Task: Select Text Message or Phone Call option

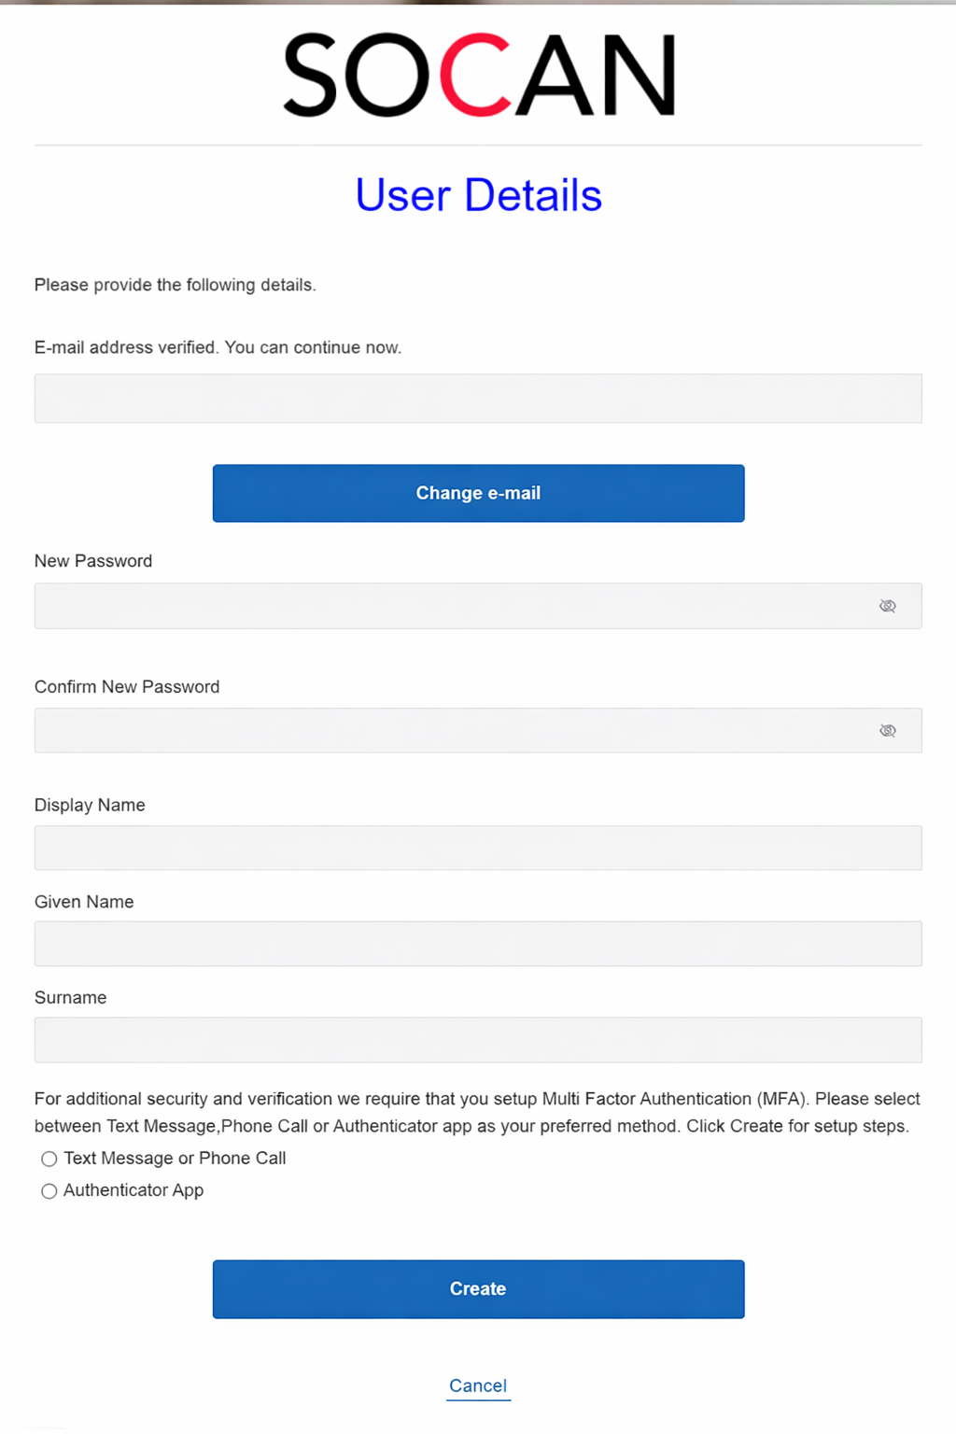Action: tap(49, 1159)
